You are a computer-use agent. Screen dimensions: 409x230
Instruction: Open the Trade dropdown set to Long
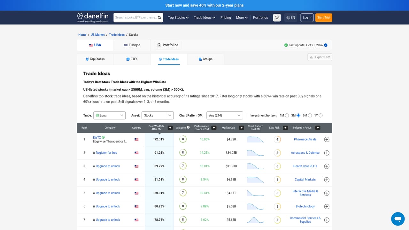109,115
